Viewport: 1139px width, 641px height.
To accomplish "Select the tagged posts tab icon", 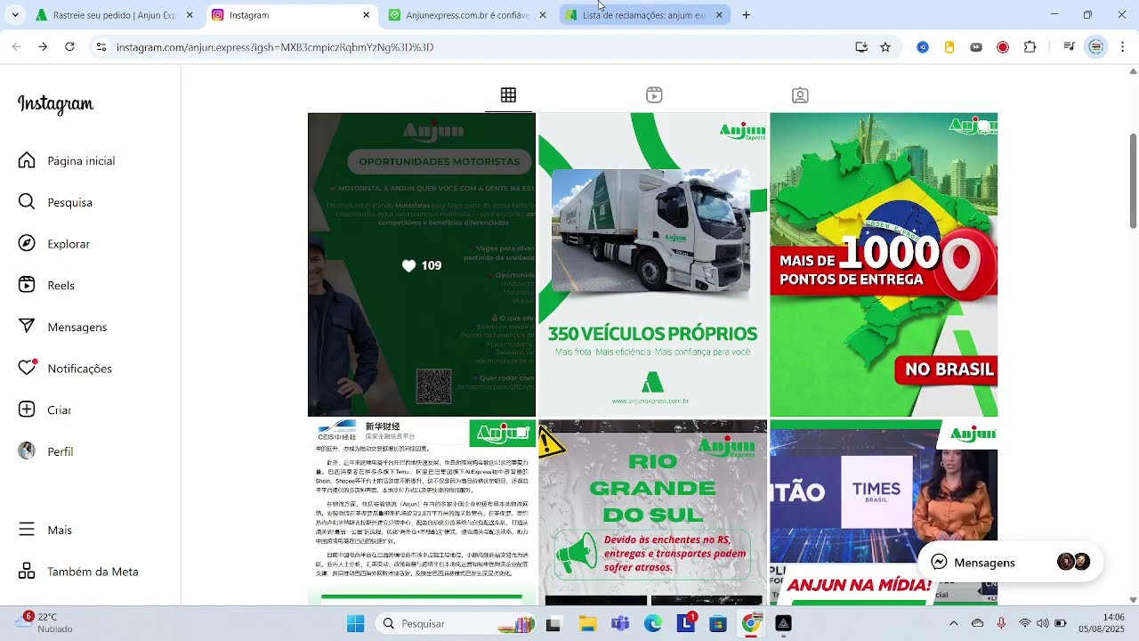I will (x=800, y=95).
